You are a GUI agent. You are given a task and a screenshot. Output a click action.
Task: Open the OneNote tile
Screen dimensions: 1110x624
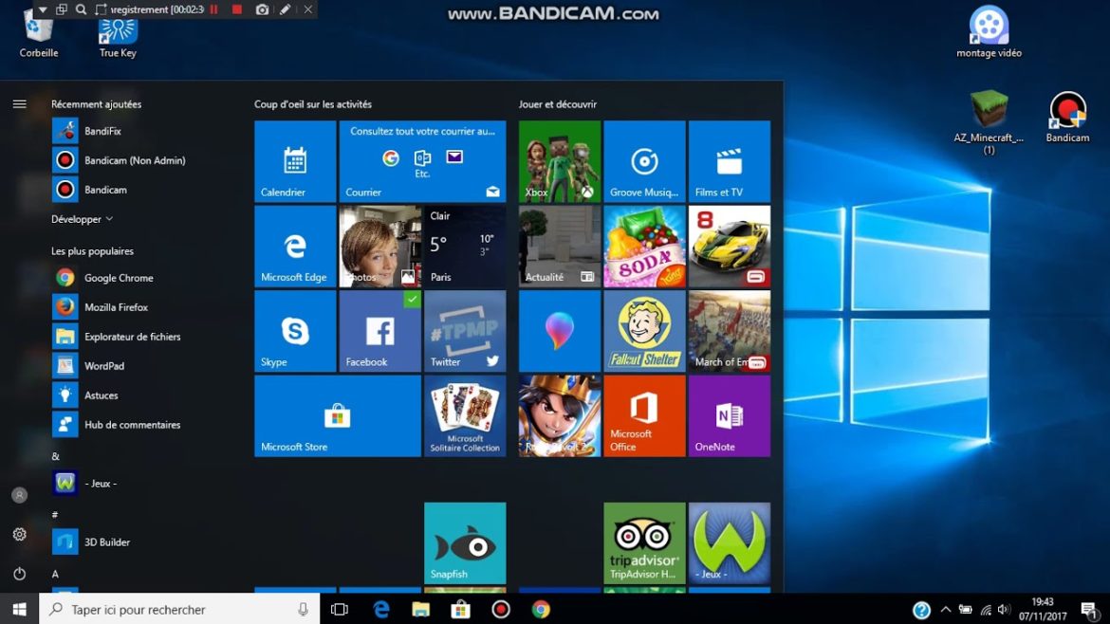729,415
